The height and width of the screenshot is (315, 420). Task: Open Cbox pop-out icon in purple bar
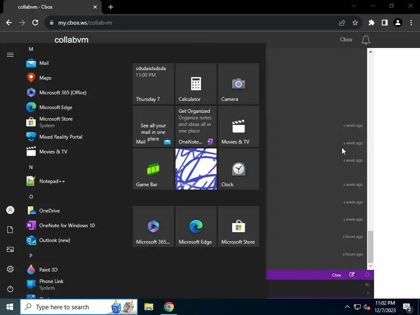[x=352, y=274]
